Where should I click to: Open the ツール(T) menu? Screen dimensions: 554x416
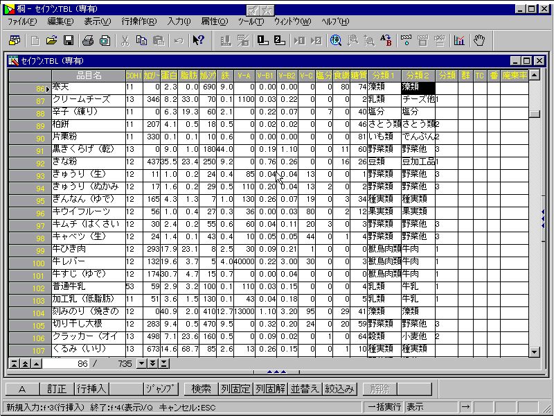tap(250, 21)
